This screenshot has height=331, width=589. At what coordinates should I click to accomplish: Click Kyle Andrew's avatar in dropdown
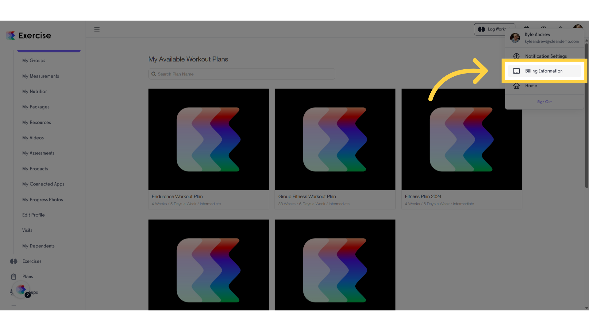515,38
